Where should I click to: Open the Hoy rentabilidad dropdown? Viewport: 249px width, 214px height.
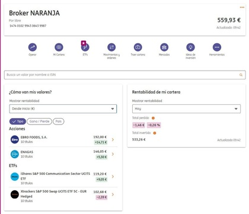pos(186,108)
